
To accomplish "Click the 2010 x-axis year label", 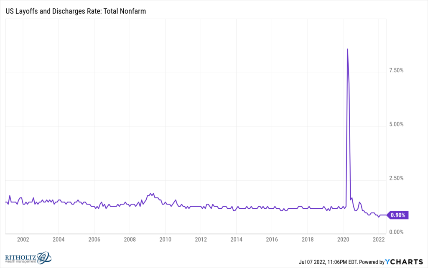I will point(165,239).
